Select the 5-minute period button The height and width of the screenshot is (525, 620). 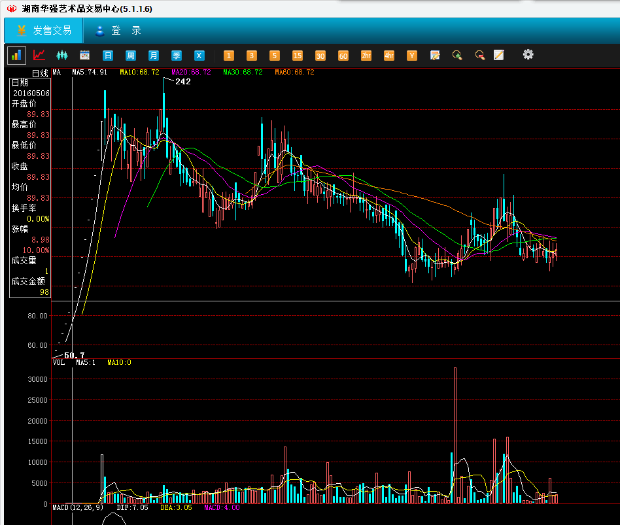coord(275,56)
